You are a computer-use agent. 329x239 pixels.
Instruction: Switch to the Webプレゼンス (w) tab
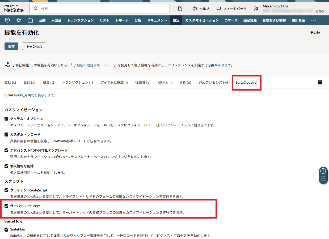[x=213, y=83]
